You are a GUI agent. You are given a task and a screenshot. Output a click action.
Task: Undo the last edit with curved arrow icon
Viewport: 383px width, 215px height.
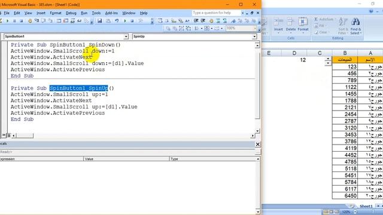point(117,21)
